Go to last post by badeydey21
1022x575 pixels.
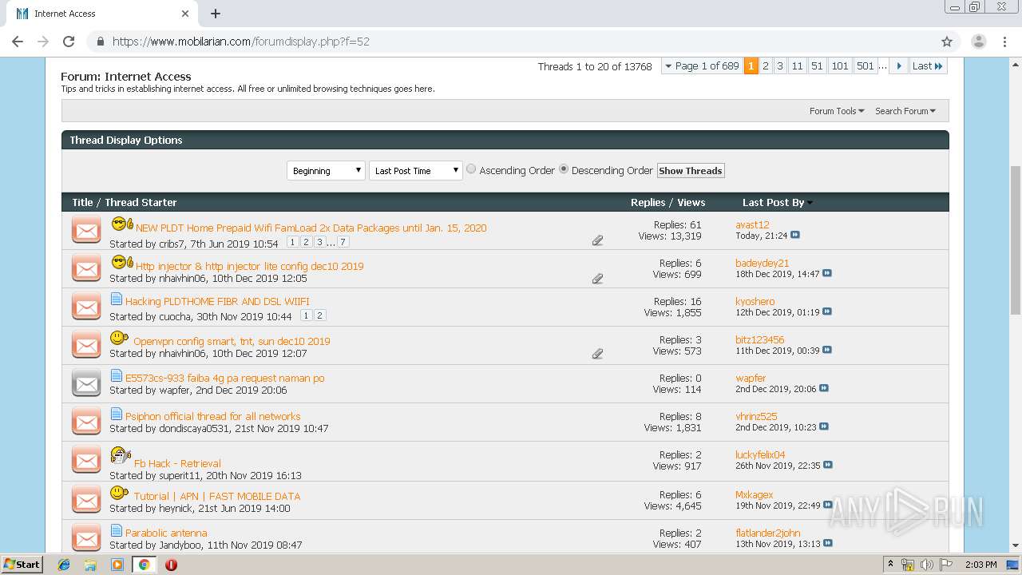(x=827, y=274)
